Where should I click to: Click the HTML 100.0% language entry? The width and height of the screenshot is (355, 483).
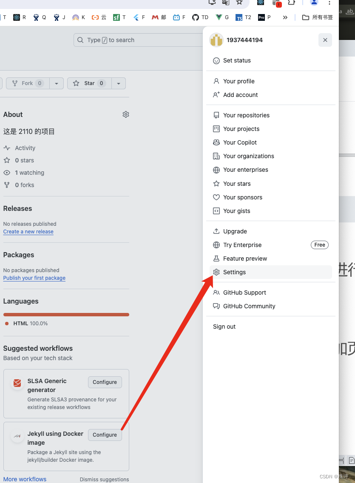click(26, 324)
